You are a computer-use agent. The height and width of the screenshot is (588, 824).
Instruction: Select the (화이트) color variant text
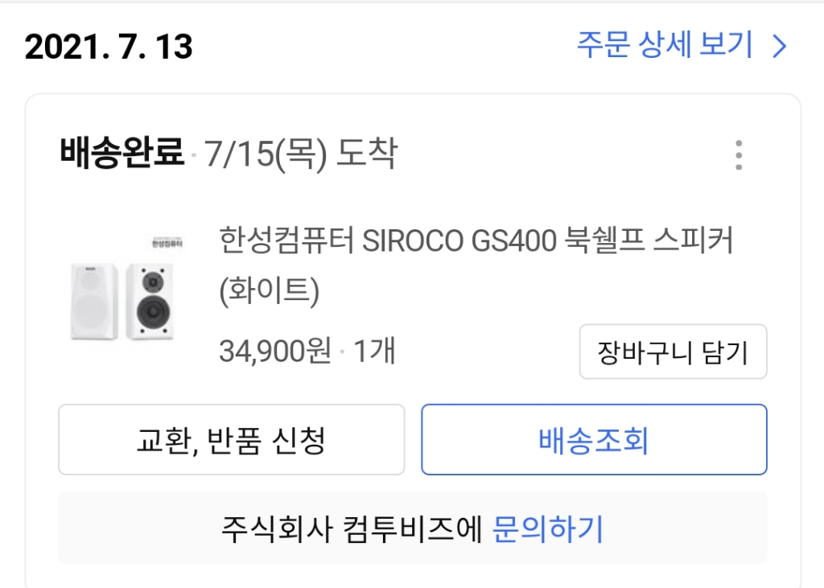pos(269,290)
